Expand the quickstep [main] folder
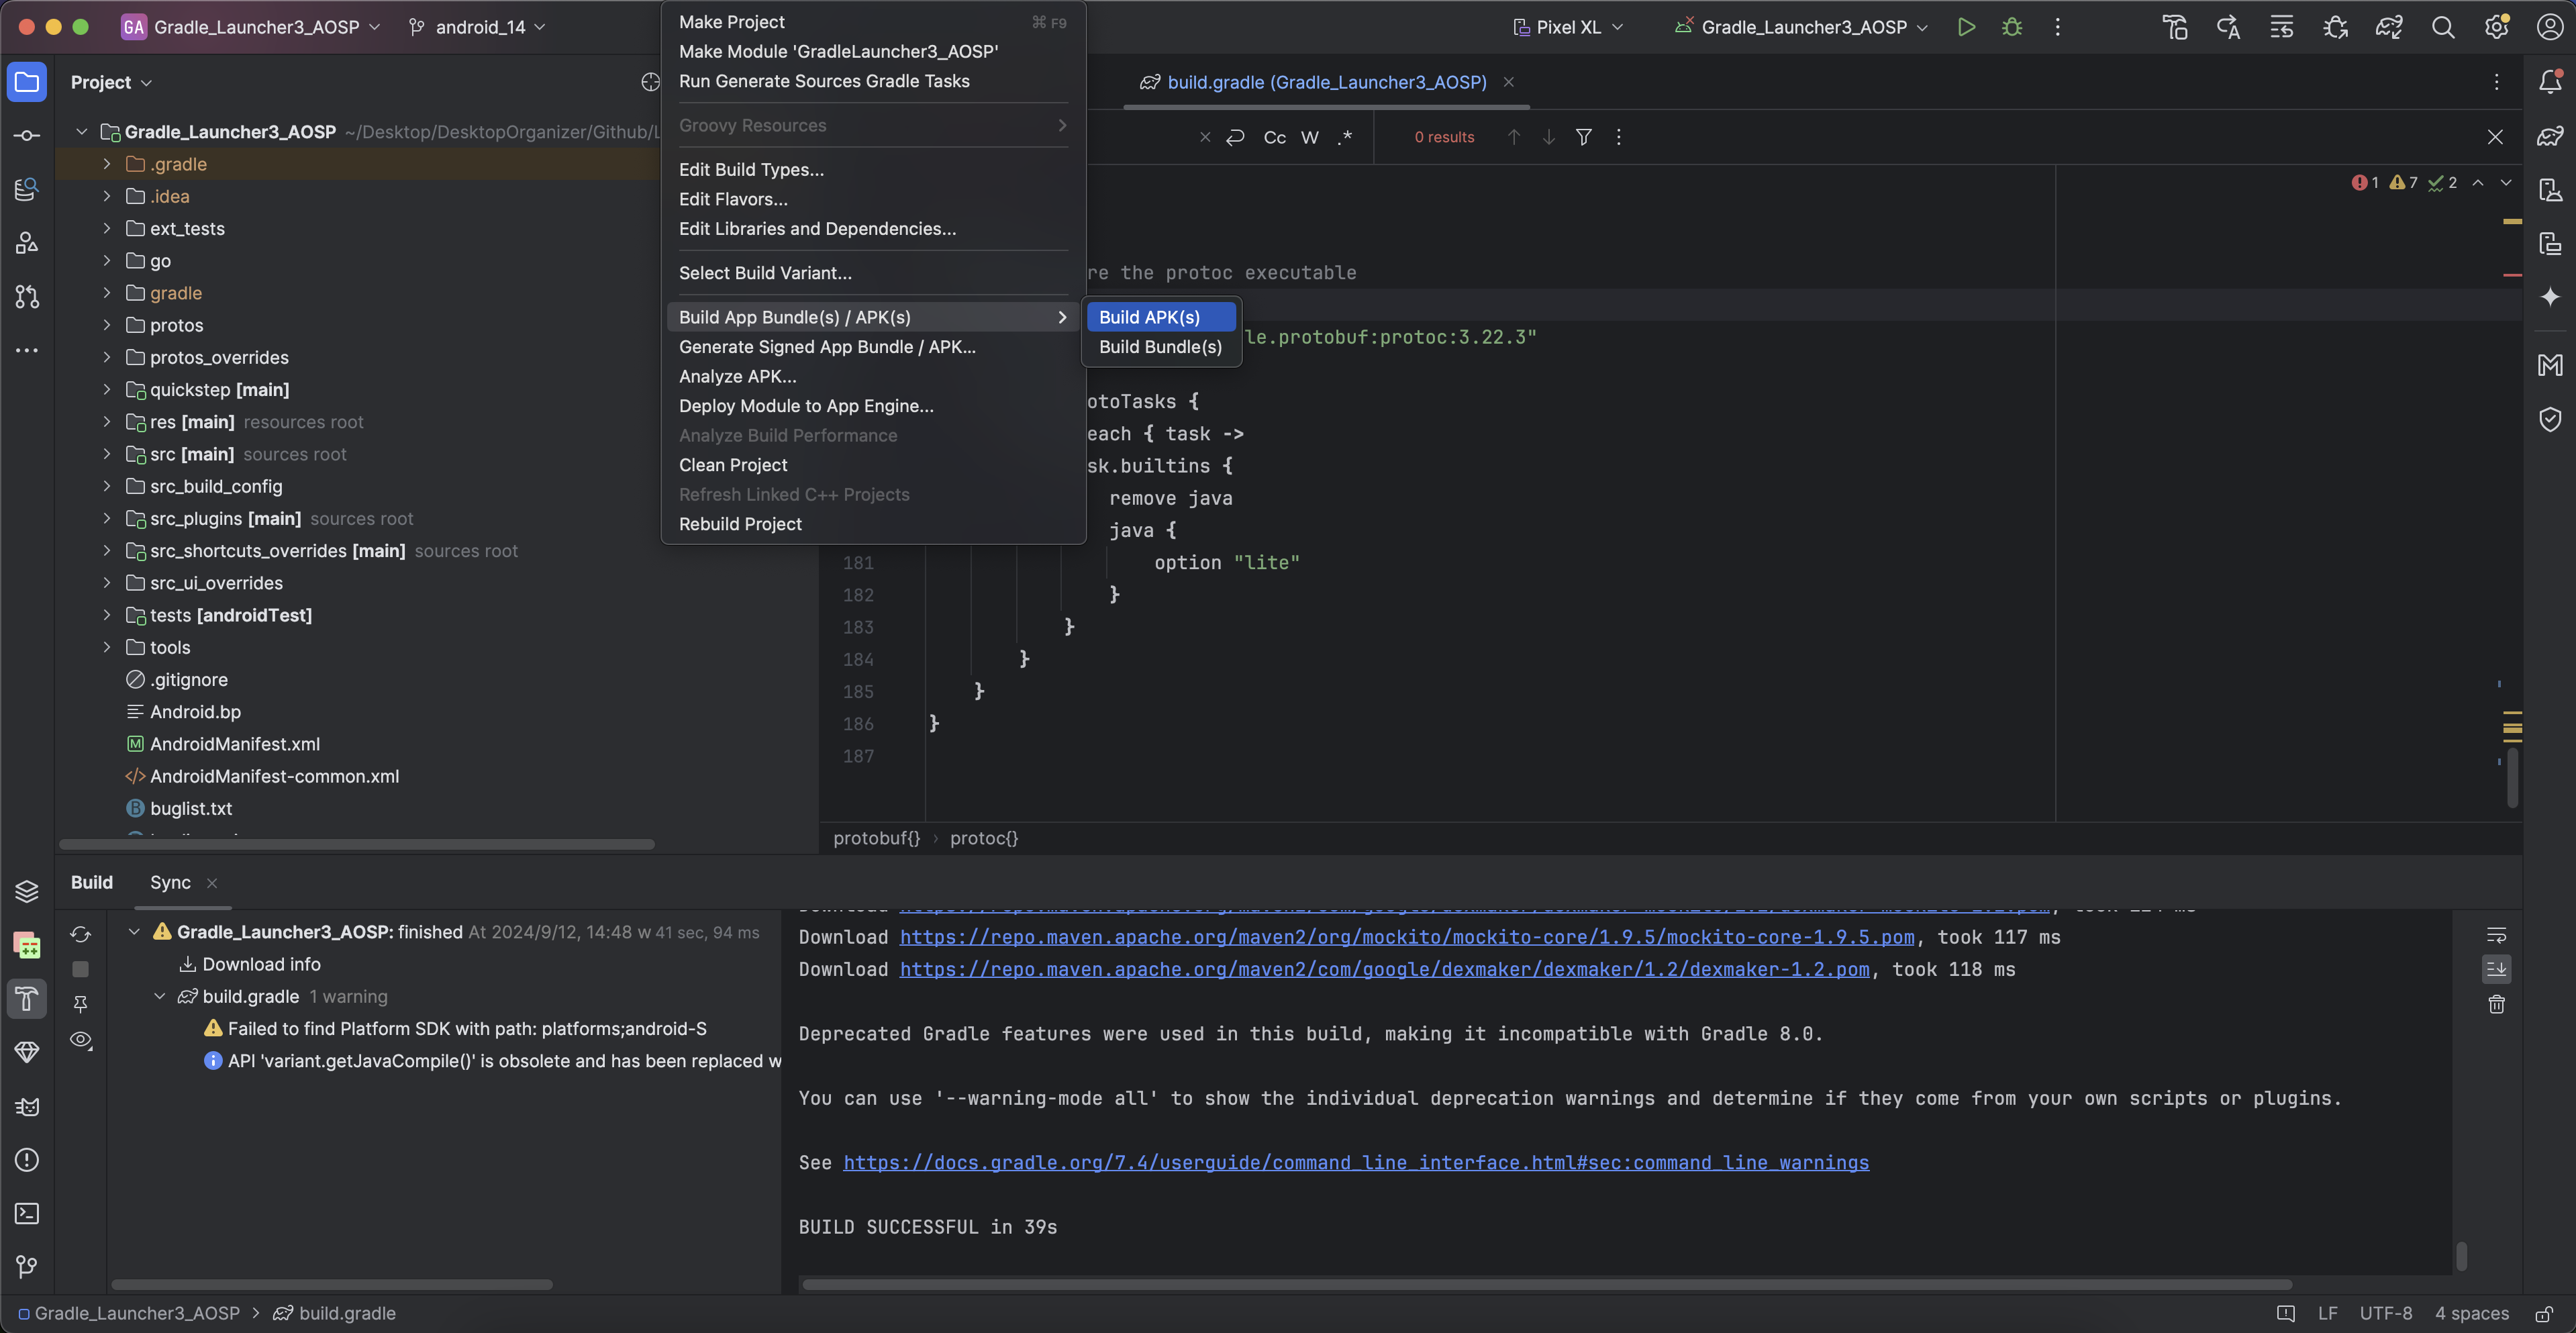 point(107,390)
